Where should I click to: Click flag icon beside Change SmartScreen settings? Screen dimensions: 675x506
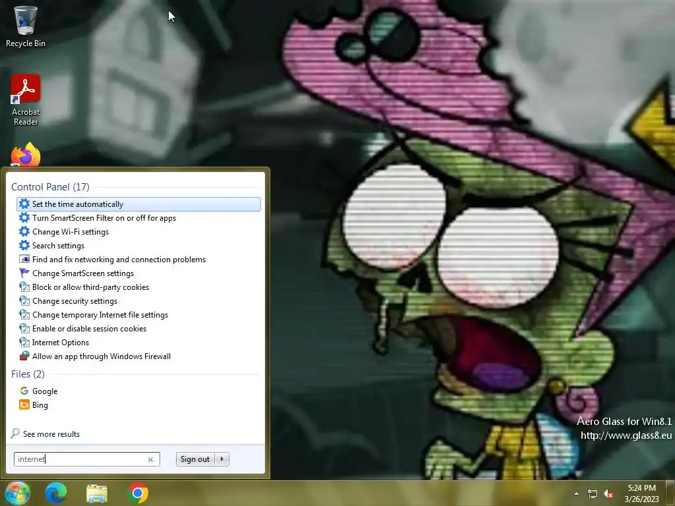(24, 273)
